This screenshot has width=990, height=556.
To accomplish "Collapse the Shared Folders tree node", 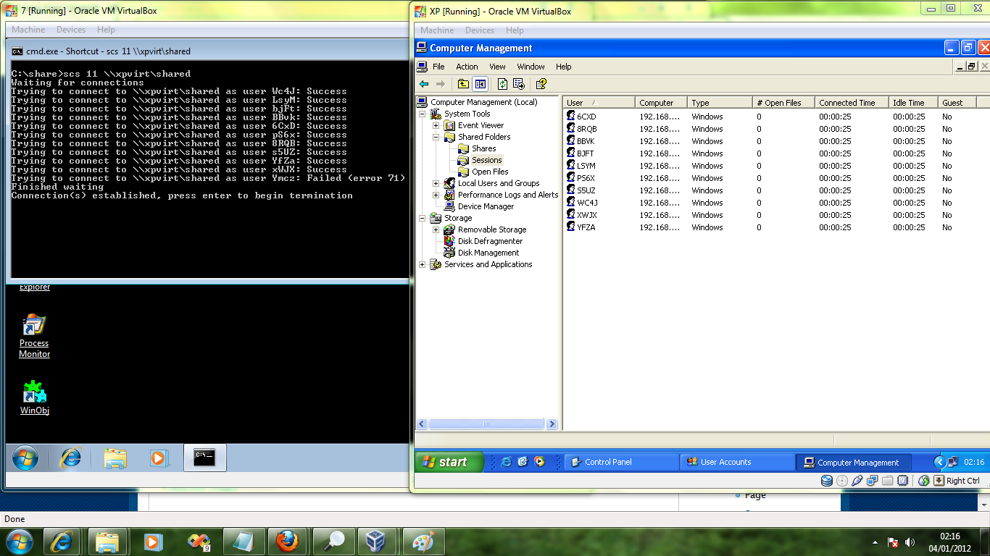I will coord(435,137).
